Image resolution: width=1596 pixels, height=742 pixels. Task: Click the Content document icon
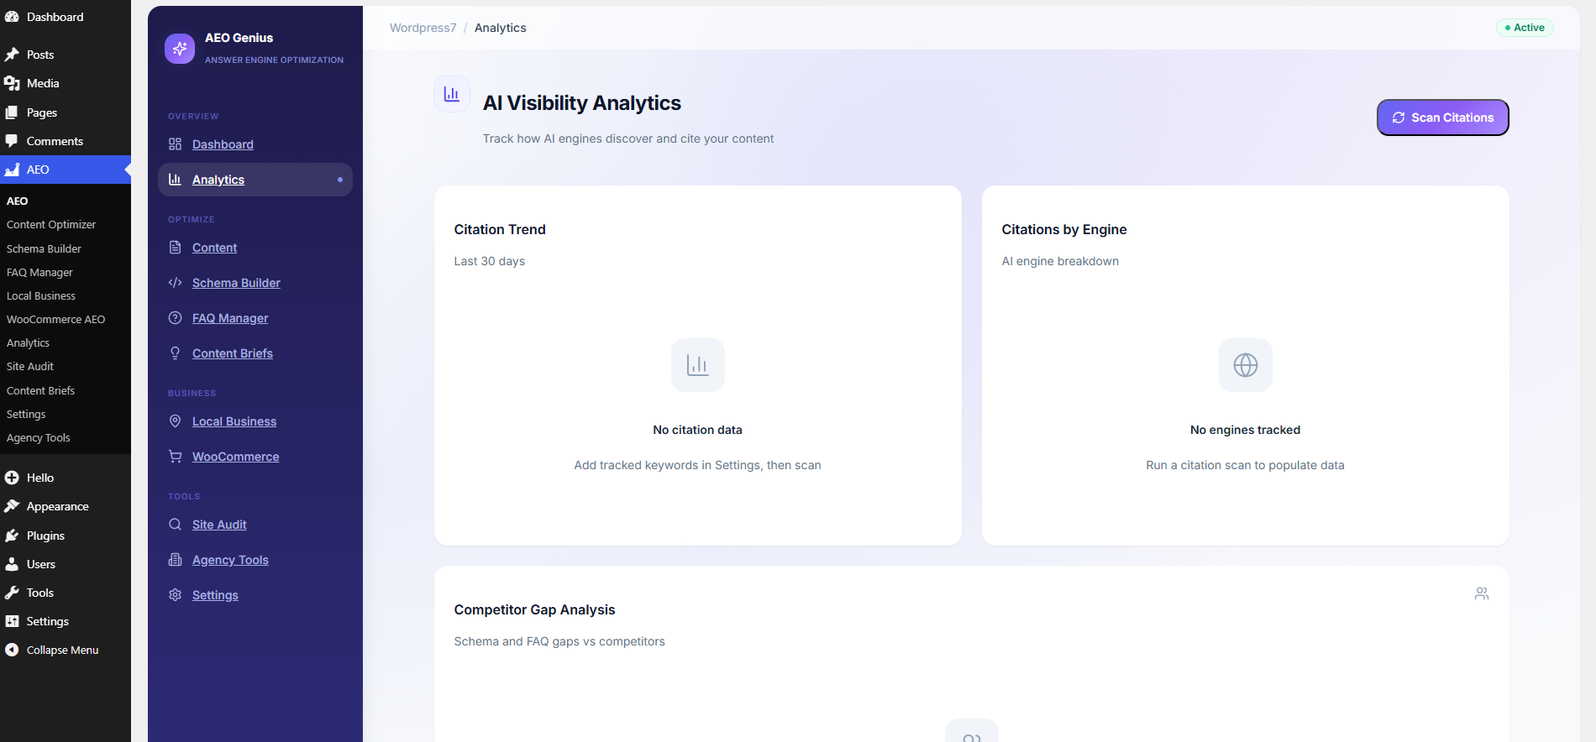tap(175, 248)
